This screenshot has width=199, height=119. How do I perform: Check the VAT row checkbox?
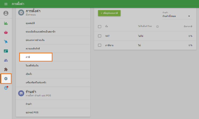pyautogui.click(x=99, y=36)
